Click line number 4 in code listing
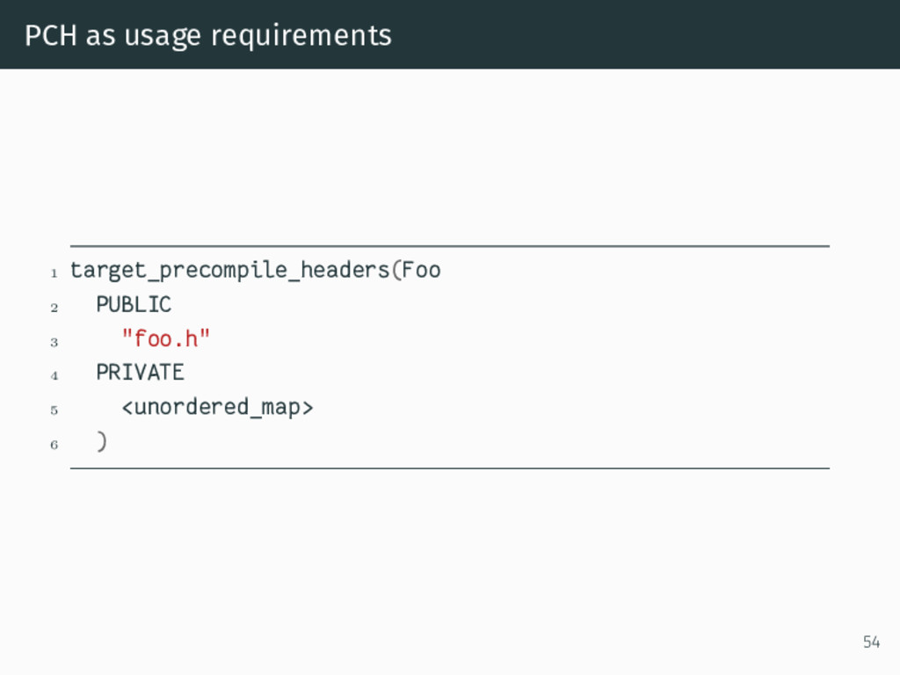 [54, 376]
